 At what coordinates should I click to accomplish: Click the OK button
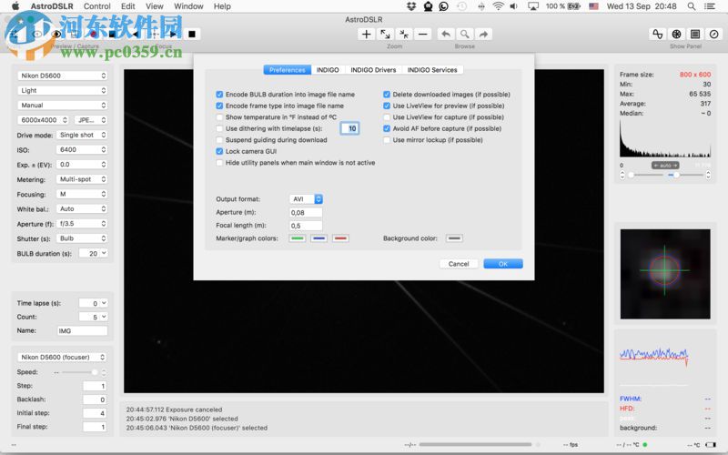point(503,264)
